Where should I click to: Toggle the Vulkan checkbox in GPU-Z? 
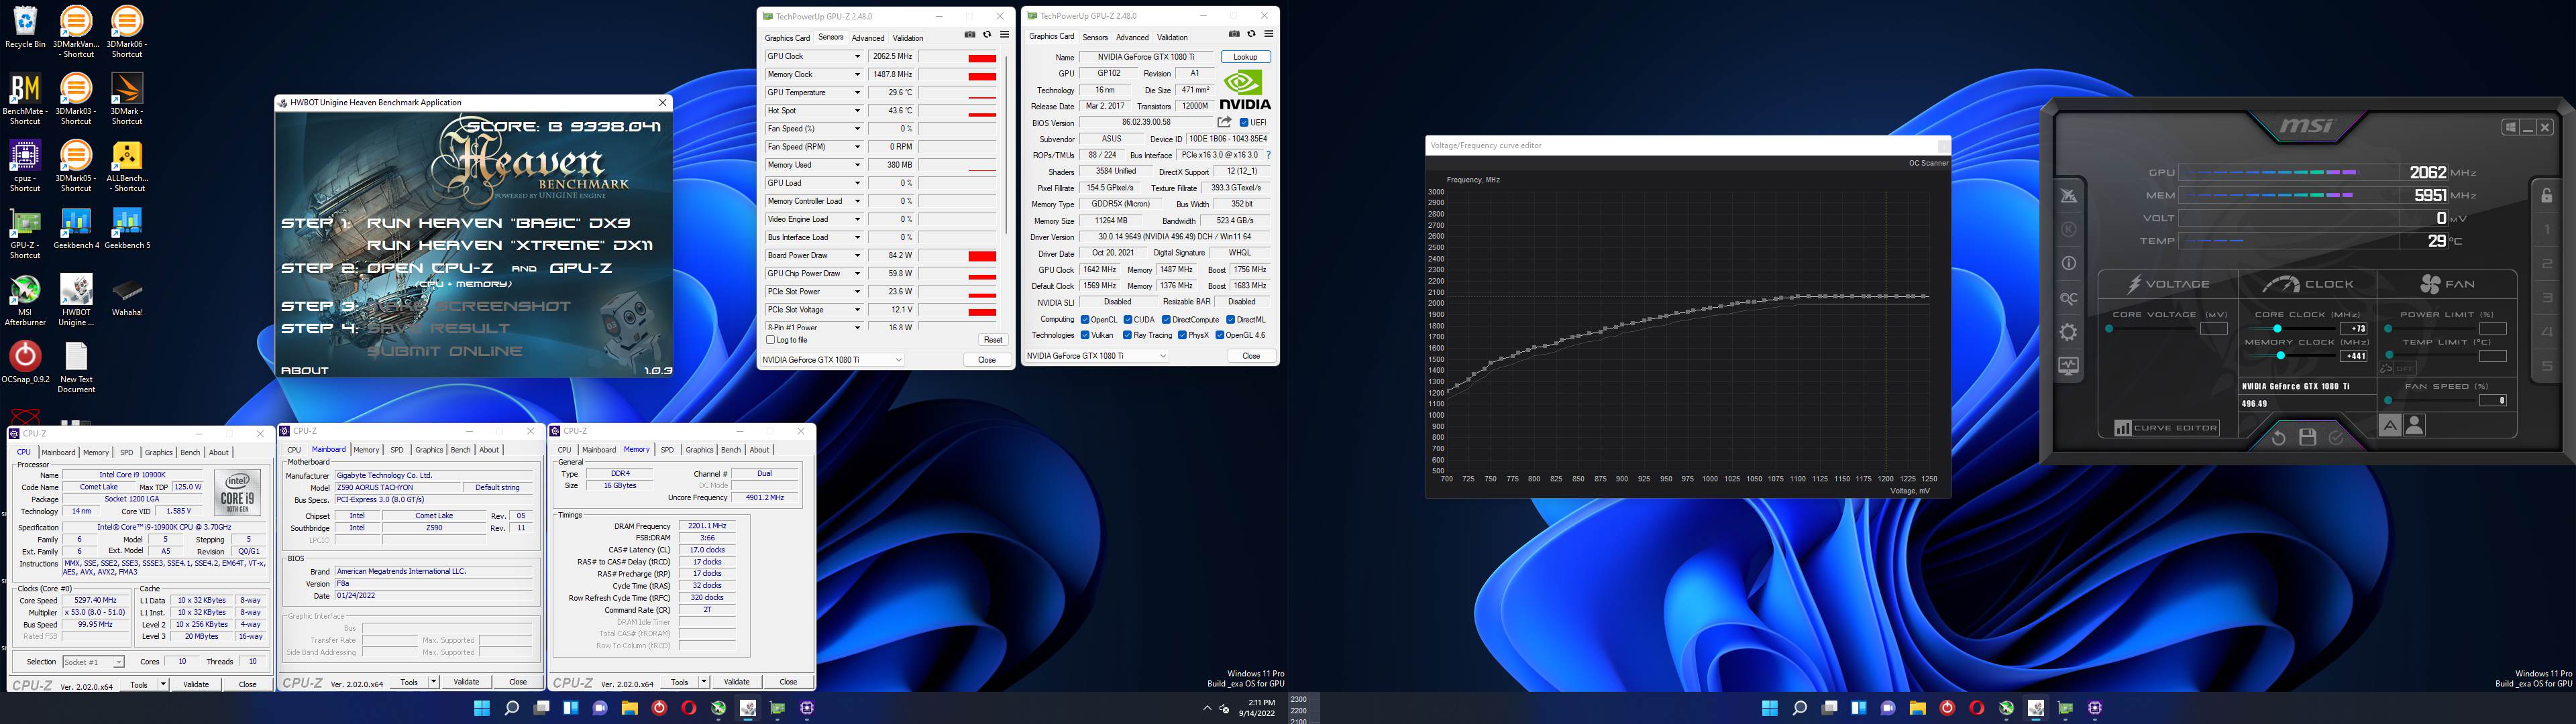click(x=1085, y=335)
